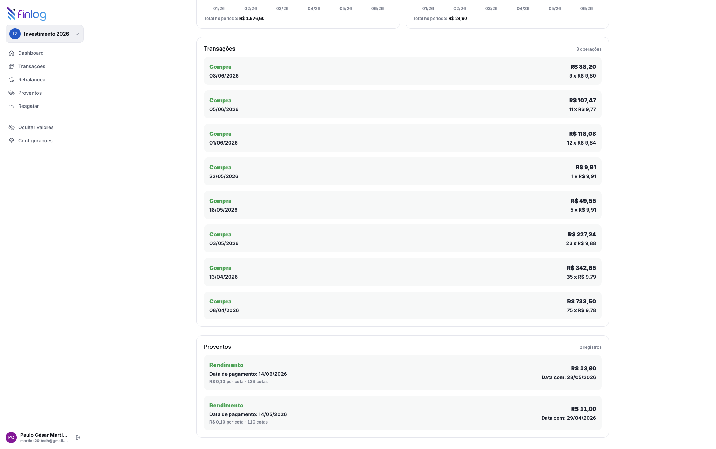
Task: Click the text R$ 0,10 por cota · 139 cotas
Action: pyautogui.click(x=238, y=382)
